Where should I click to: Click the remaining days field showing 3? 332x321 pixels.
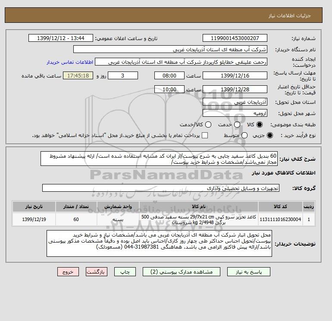123,75
